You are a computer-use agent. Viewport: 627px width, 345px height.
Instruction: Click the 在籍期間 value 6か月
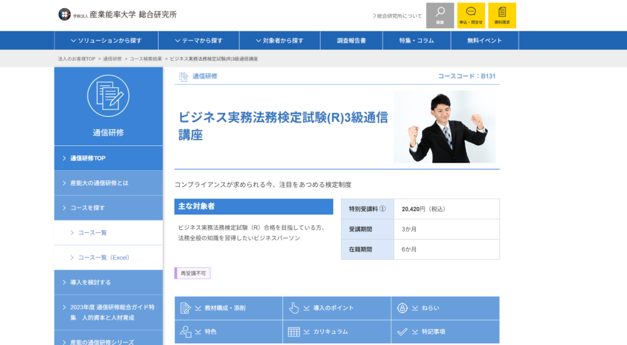(409, 249)
